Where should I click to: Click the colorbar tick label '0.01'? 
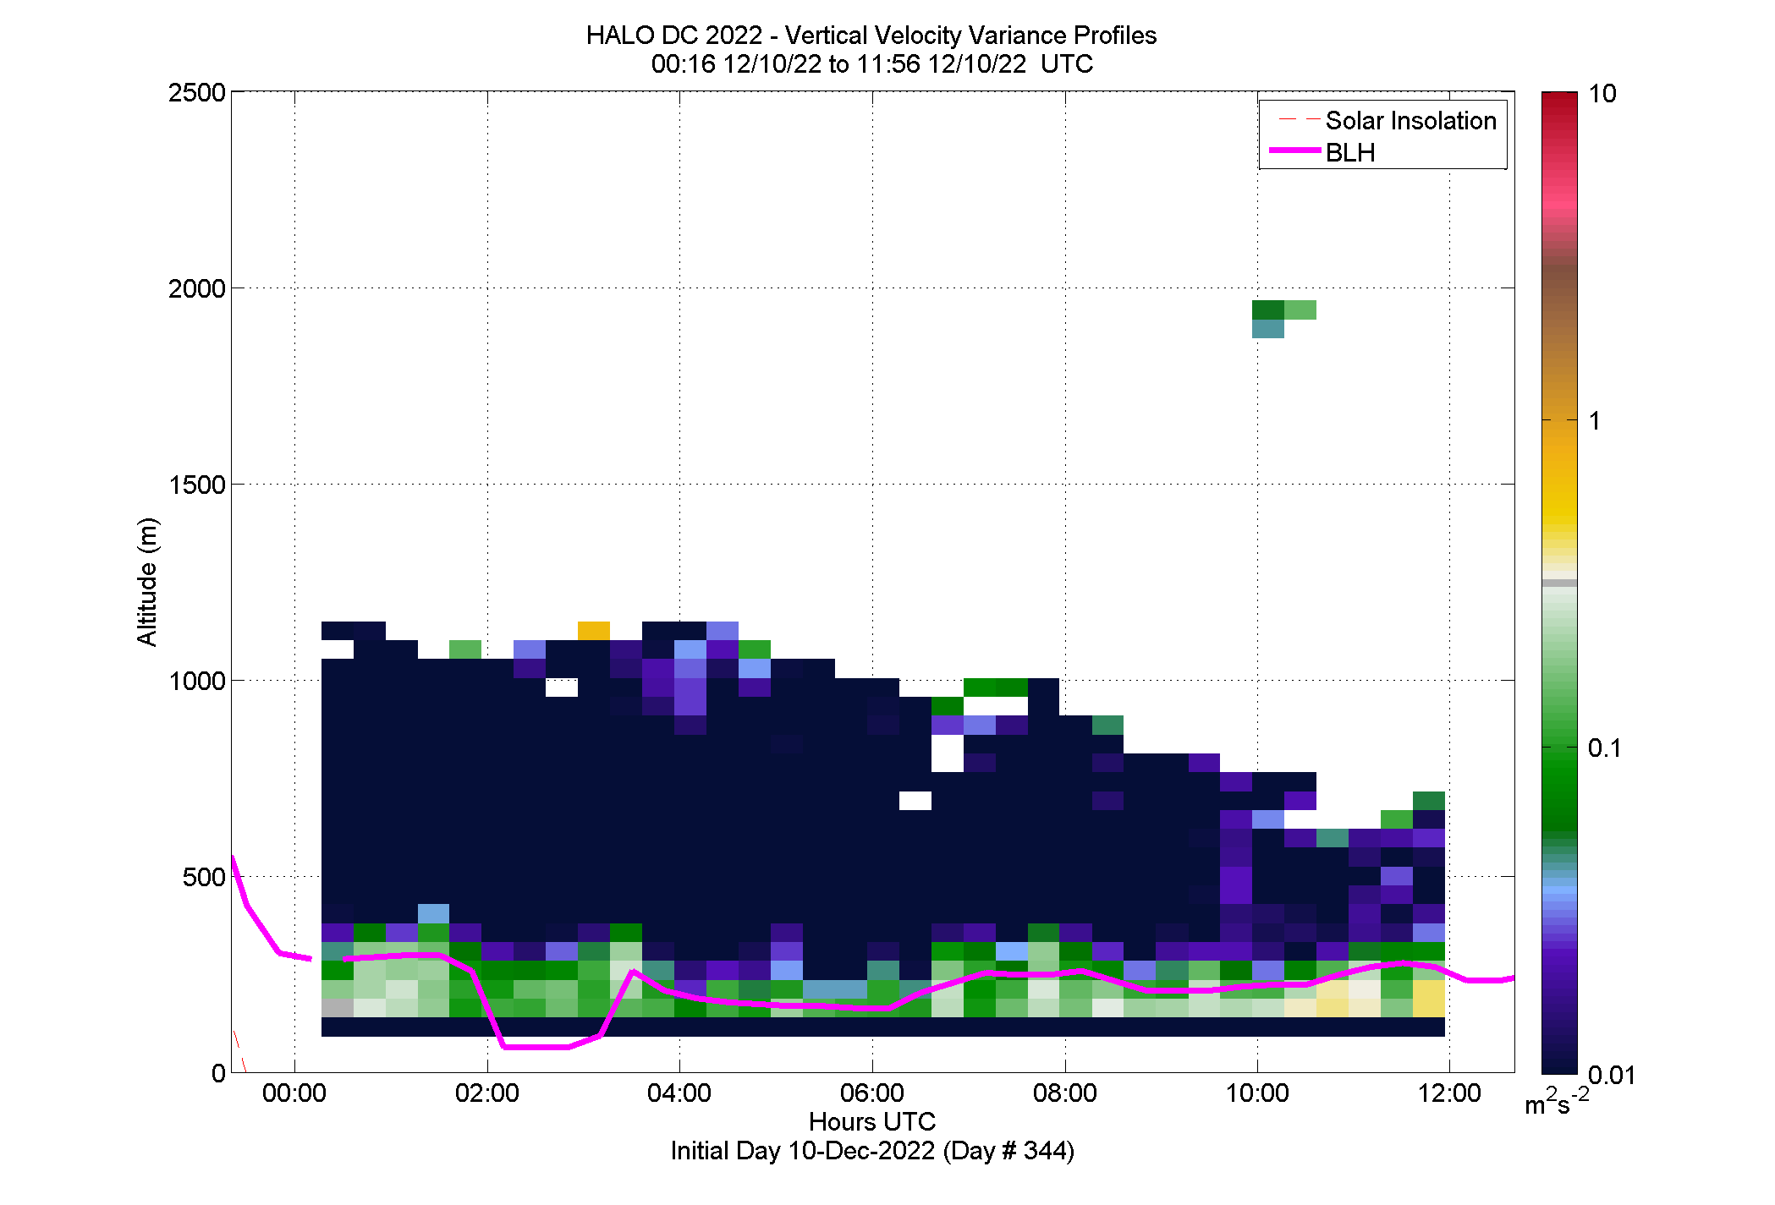pos(1612,1075)
